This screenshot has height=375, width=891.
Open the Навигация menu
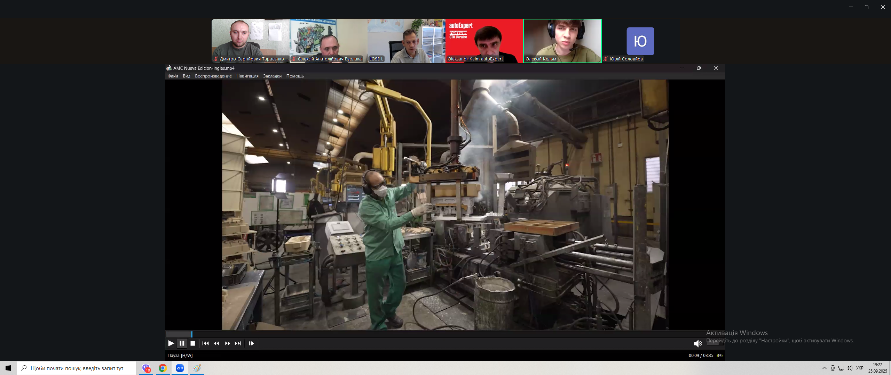[x=247, y=76]
